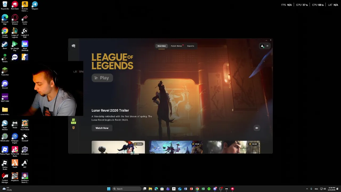Open Logitech G HUB shortcut
The image size is (341, 192).
pyautogui.click(x=25, y=33)
